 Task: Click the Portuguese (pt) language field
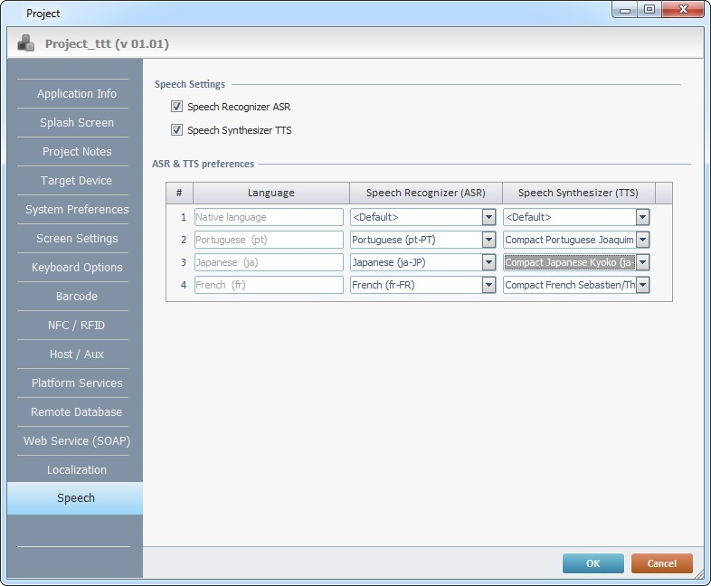click(269, 240)
